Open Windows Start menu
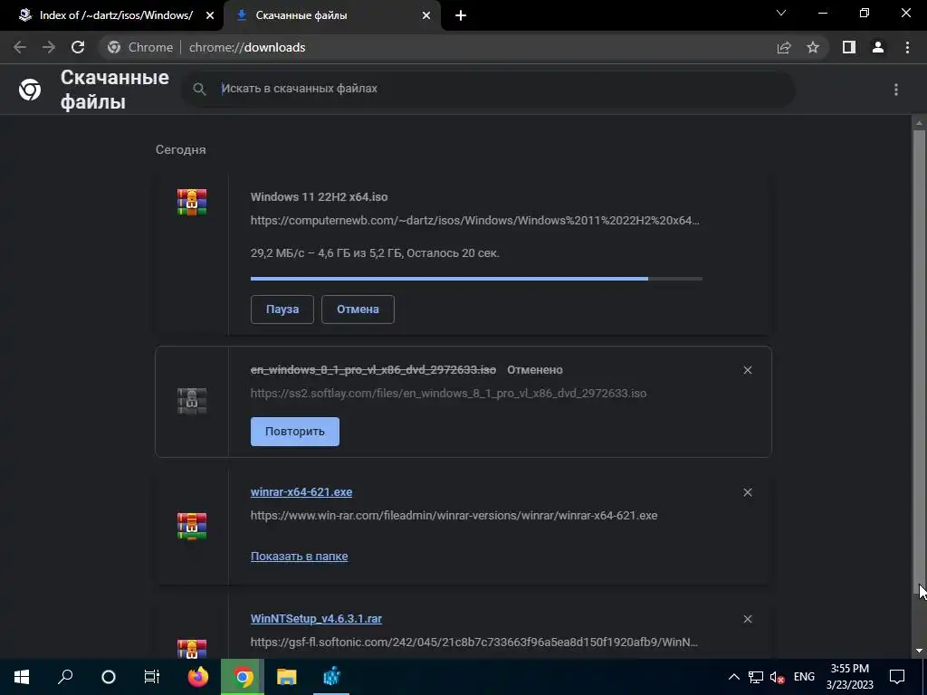 (x=22, y=677)
